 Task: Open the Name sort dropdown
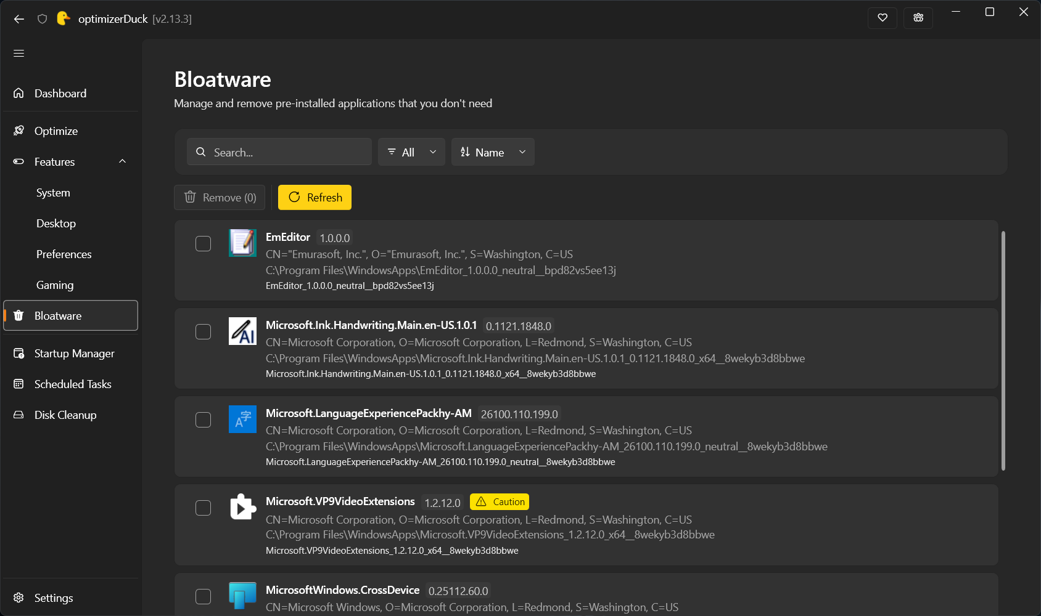pyautogui.click(x=493, y=152)
